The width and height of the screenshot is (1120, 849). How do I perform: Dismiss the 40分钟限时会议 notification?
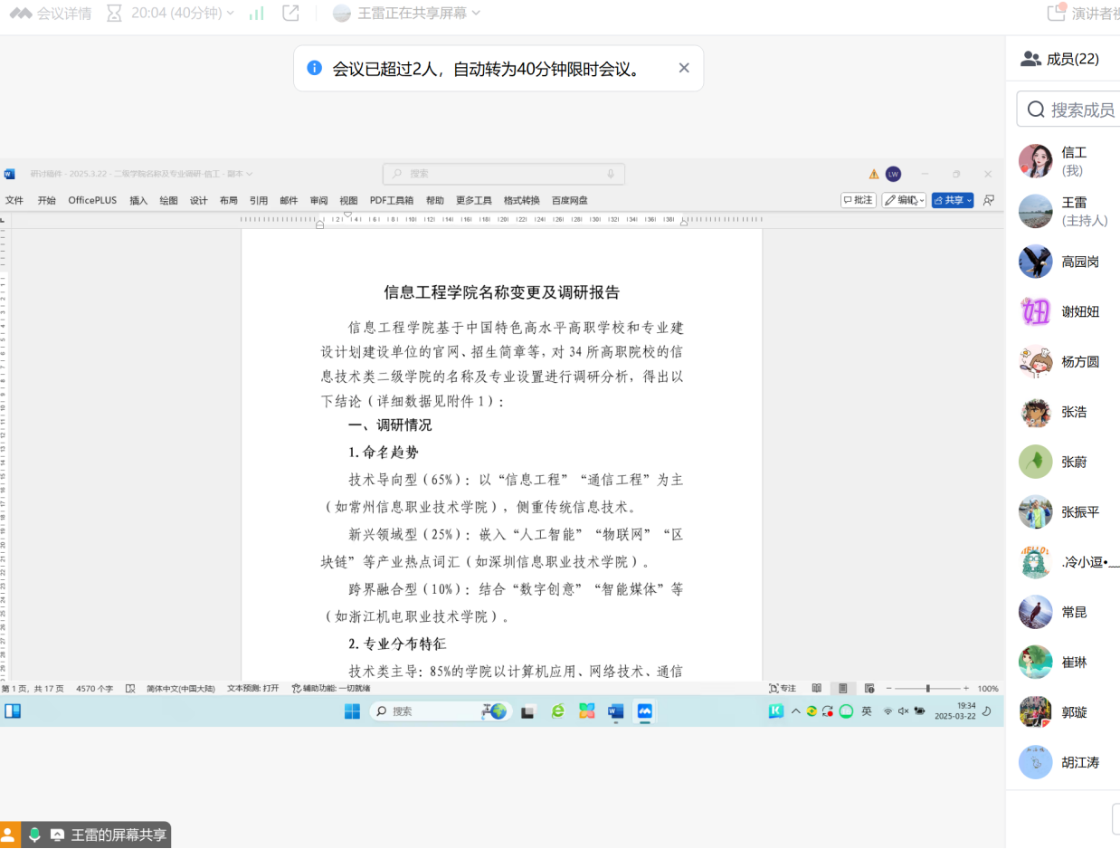tap(684, 68)
